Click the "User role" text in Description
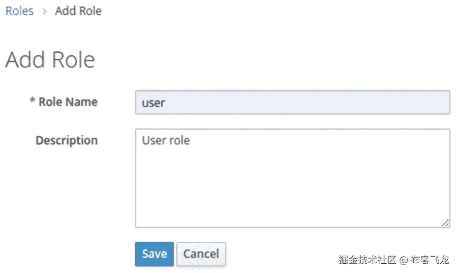Viewport: 457px width, 273px height. [x=166, y=140]
